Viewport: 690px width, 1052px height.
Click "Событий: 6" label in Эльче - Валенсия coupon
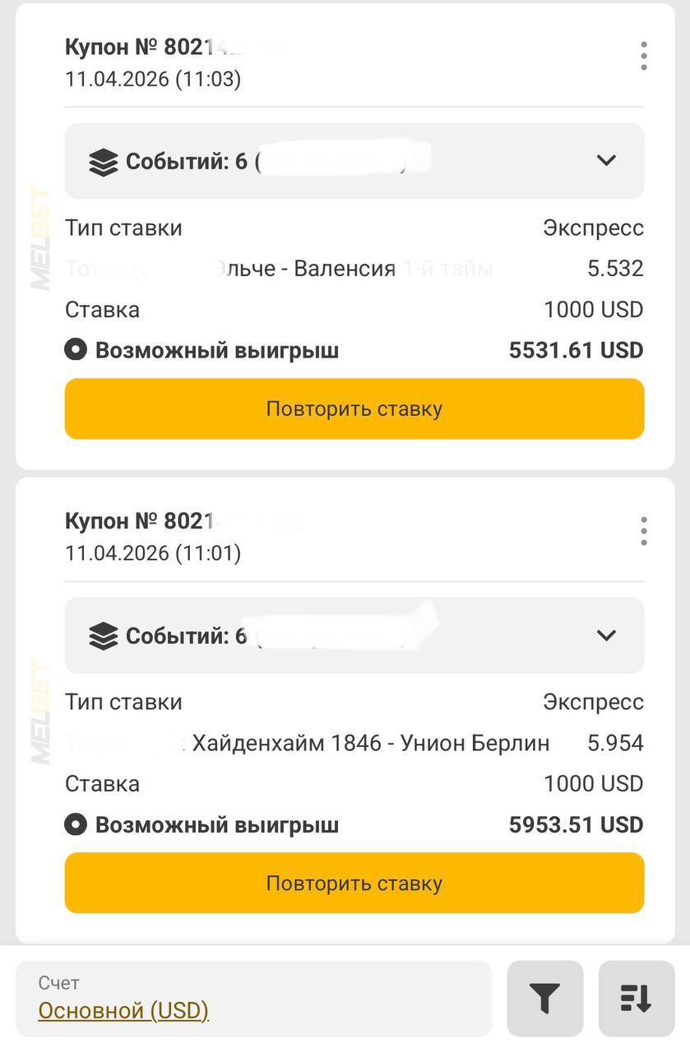pos(187,162)
